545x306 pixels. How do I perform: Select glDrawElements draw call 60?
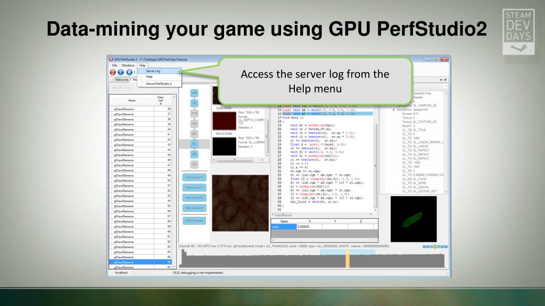tap(141, 232)
